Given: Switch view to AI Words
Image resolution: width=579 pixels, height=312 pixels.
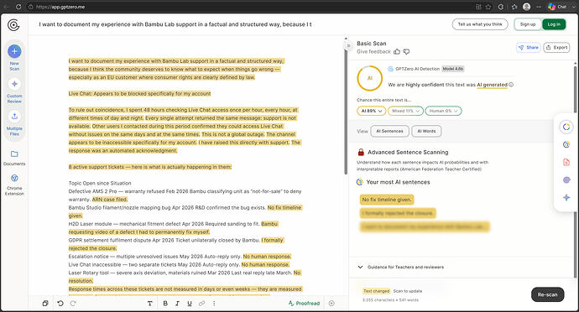Looking at the screenshot, I should point(426,131).
